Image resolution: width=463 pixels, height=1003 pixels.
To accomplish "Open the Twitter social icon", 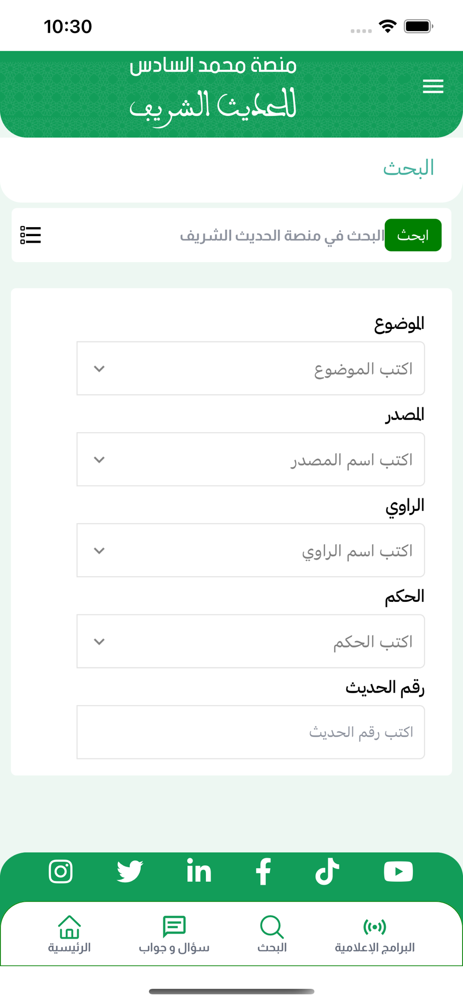I will click(130, 871).
